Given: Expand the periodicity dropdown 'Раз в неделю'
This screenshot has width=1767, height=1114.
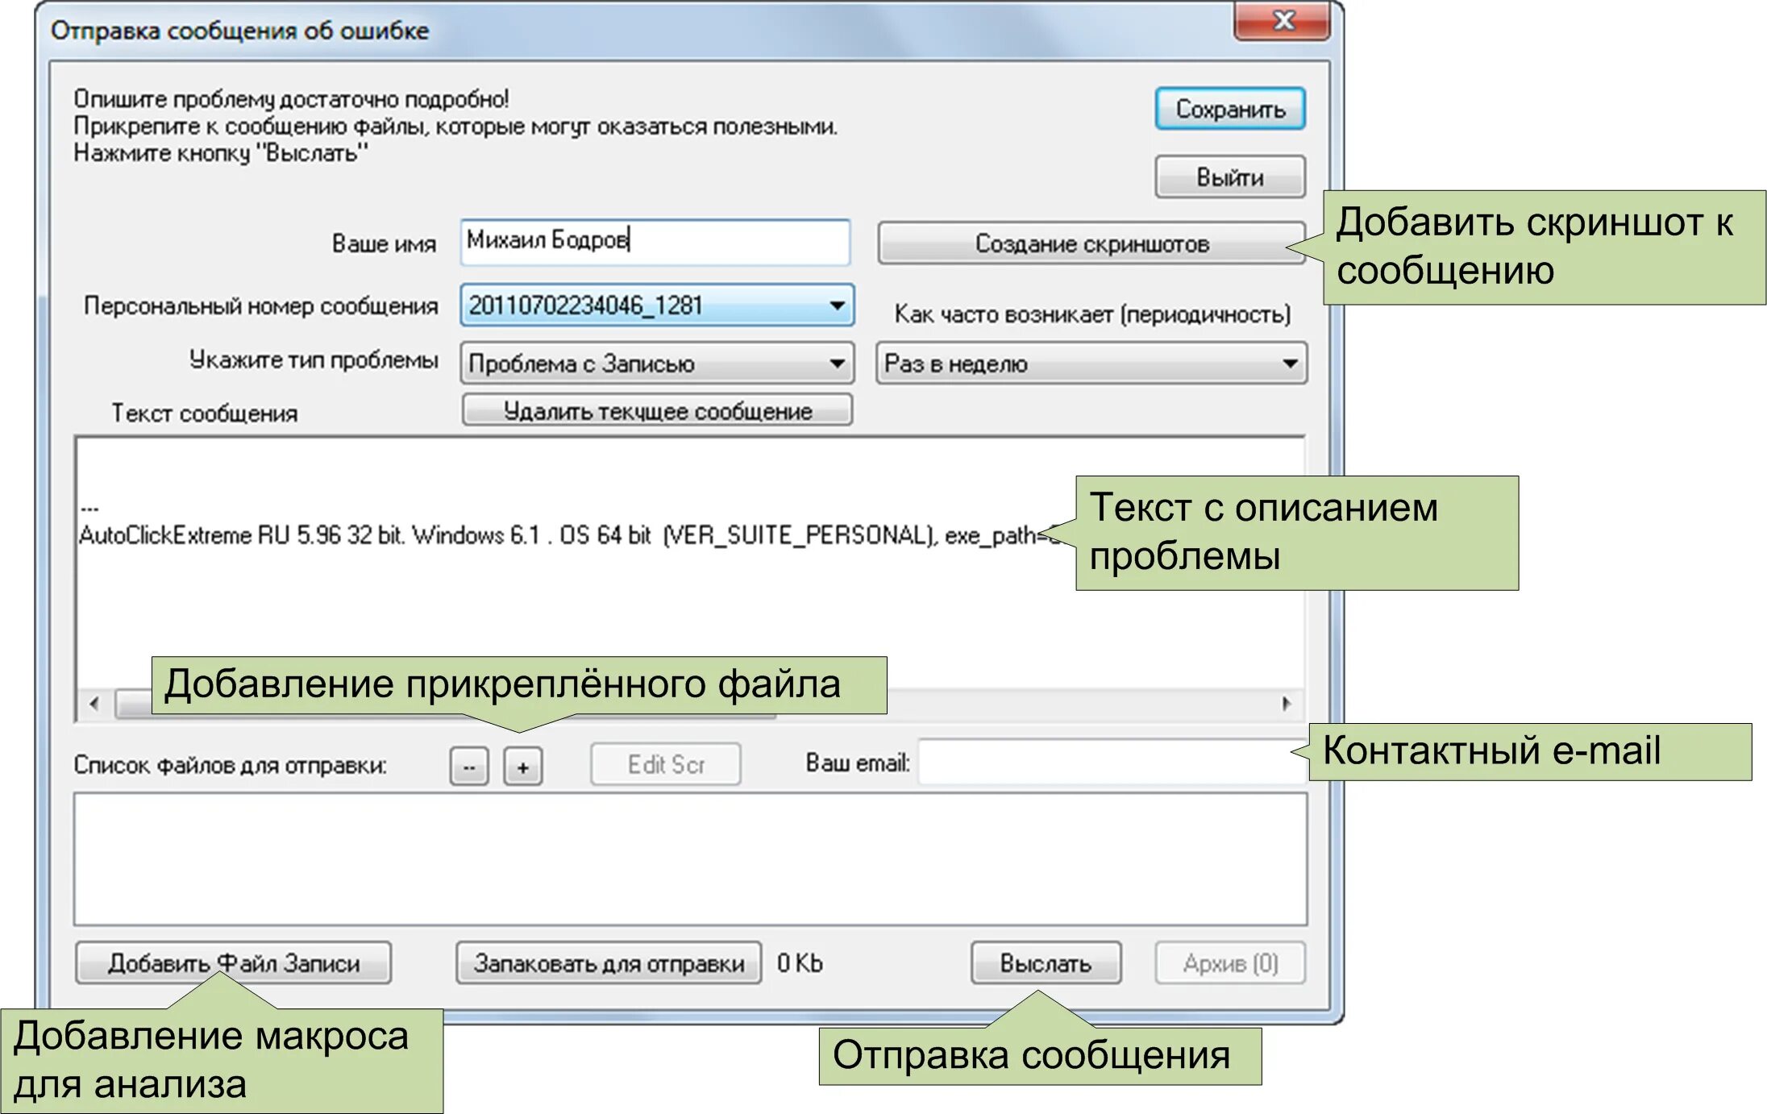Looking at the screenshot, I should tap(1290, 364).
